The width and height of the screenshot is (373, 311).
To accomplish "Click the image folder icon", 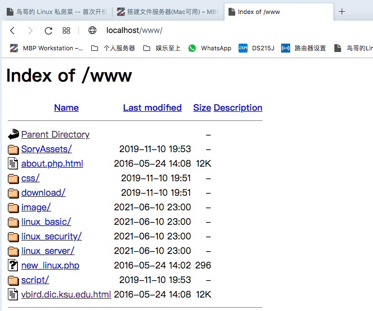I will 13,208.
